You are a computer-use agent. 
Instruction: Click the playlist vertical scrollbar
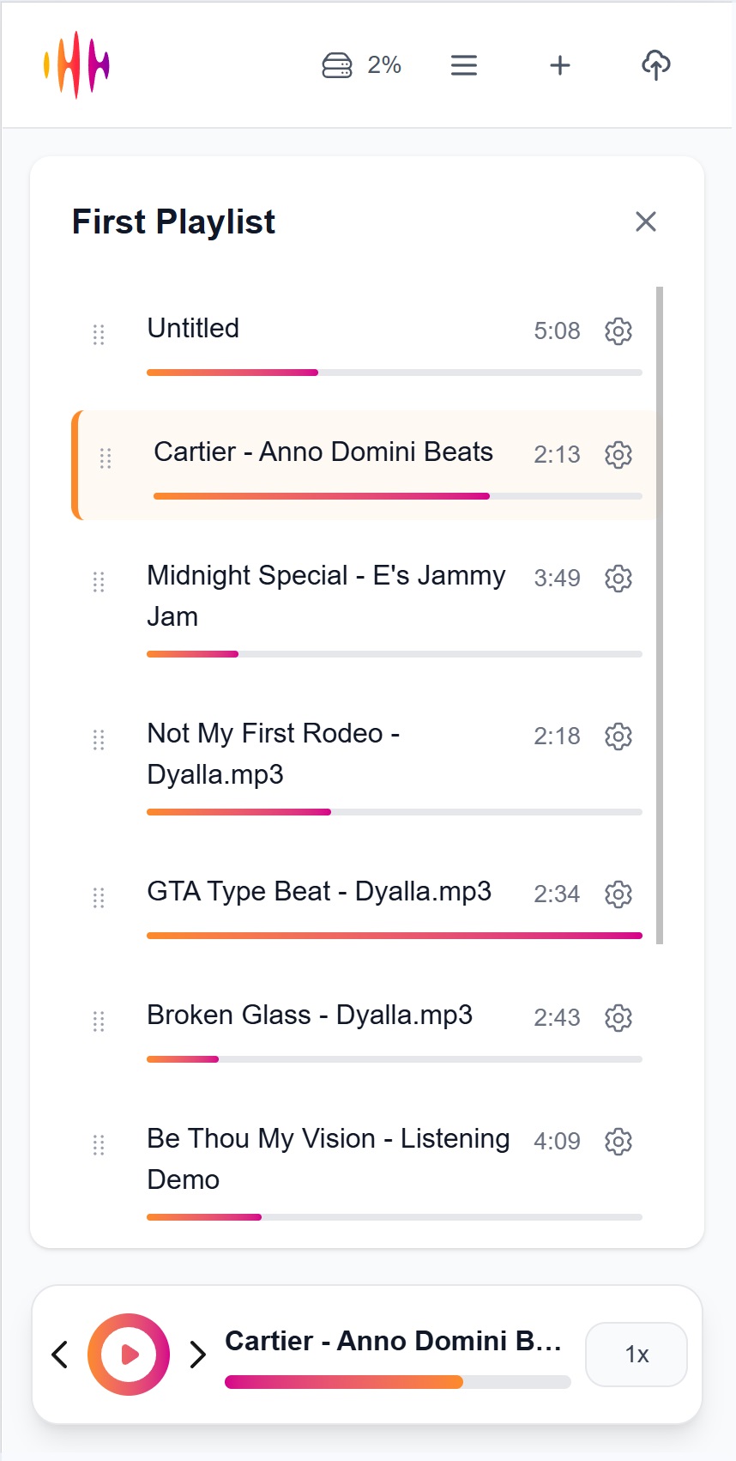[x=660, y=615]
